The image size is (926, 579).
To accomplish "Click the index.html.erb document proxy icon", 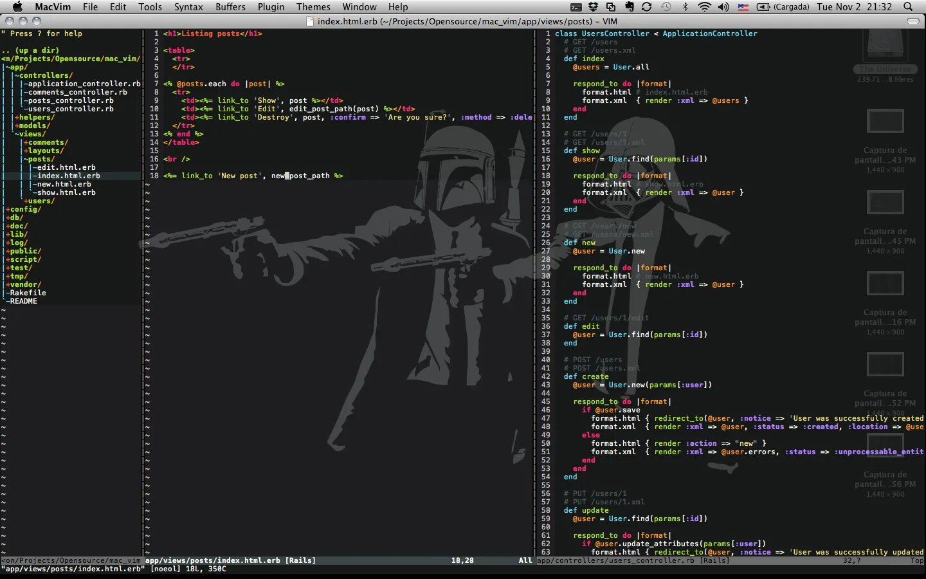I will click(x=310, y=21).
